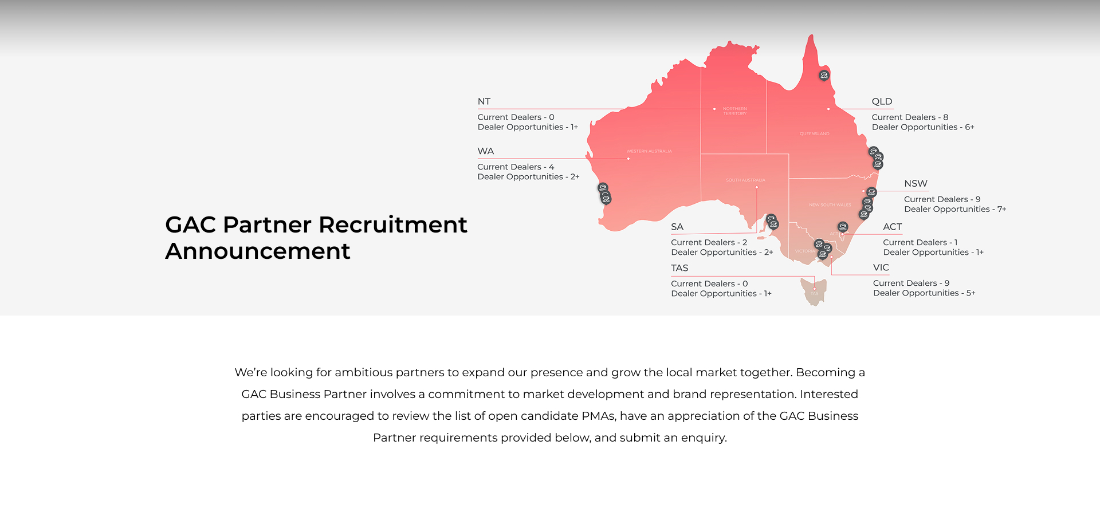Select "Dealer Opportunities - 1+" under NT
The height and width of the screenshot is (516, 1100).
pos(528,127)
